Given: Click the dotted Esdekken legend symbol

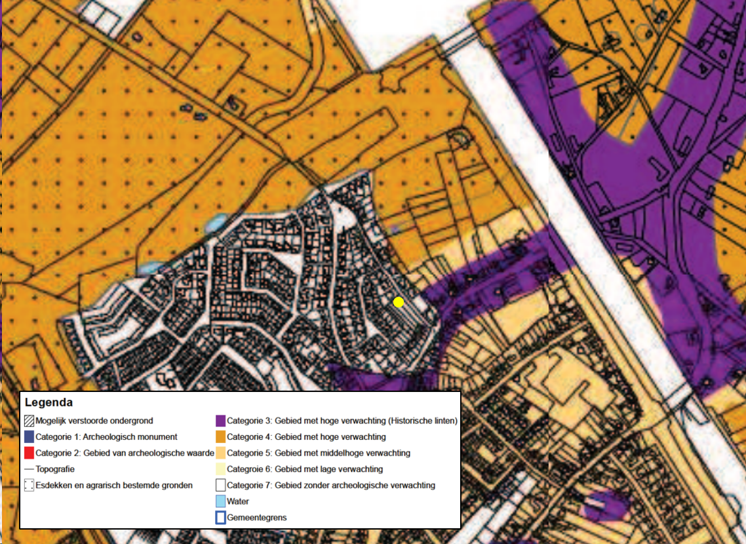Looking at the screenshot, I should coord(29,486).
